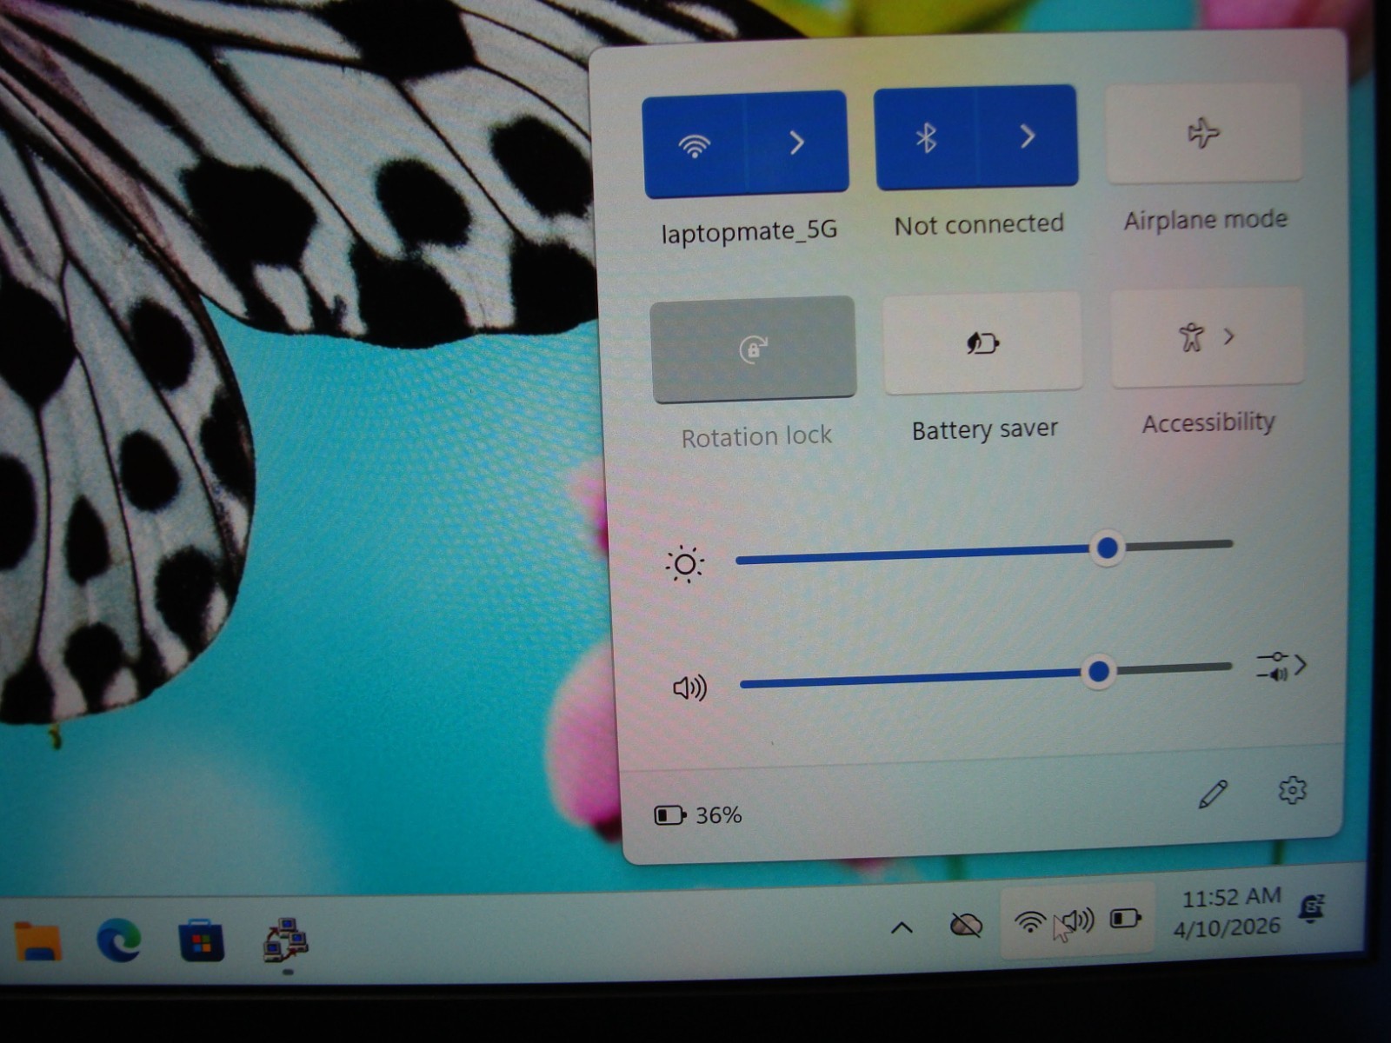1391x1043 pixels.
Task: Click the Wi-Fi tray icon
Action: point(1030,921)
